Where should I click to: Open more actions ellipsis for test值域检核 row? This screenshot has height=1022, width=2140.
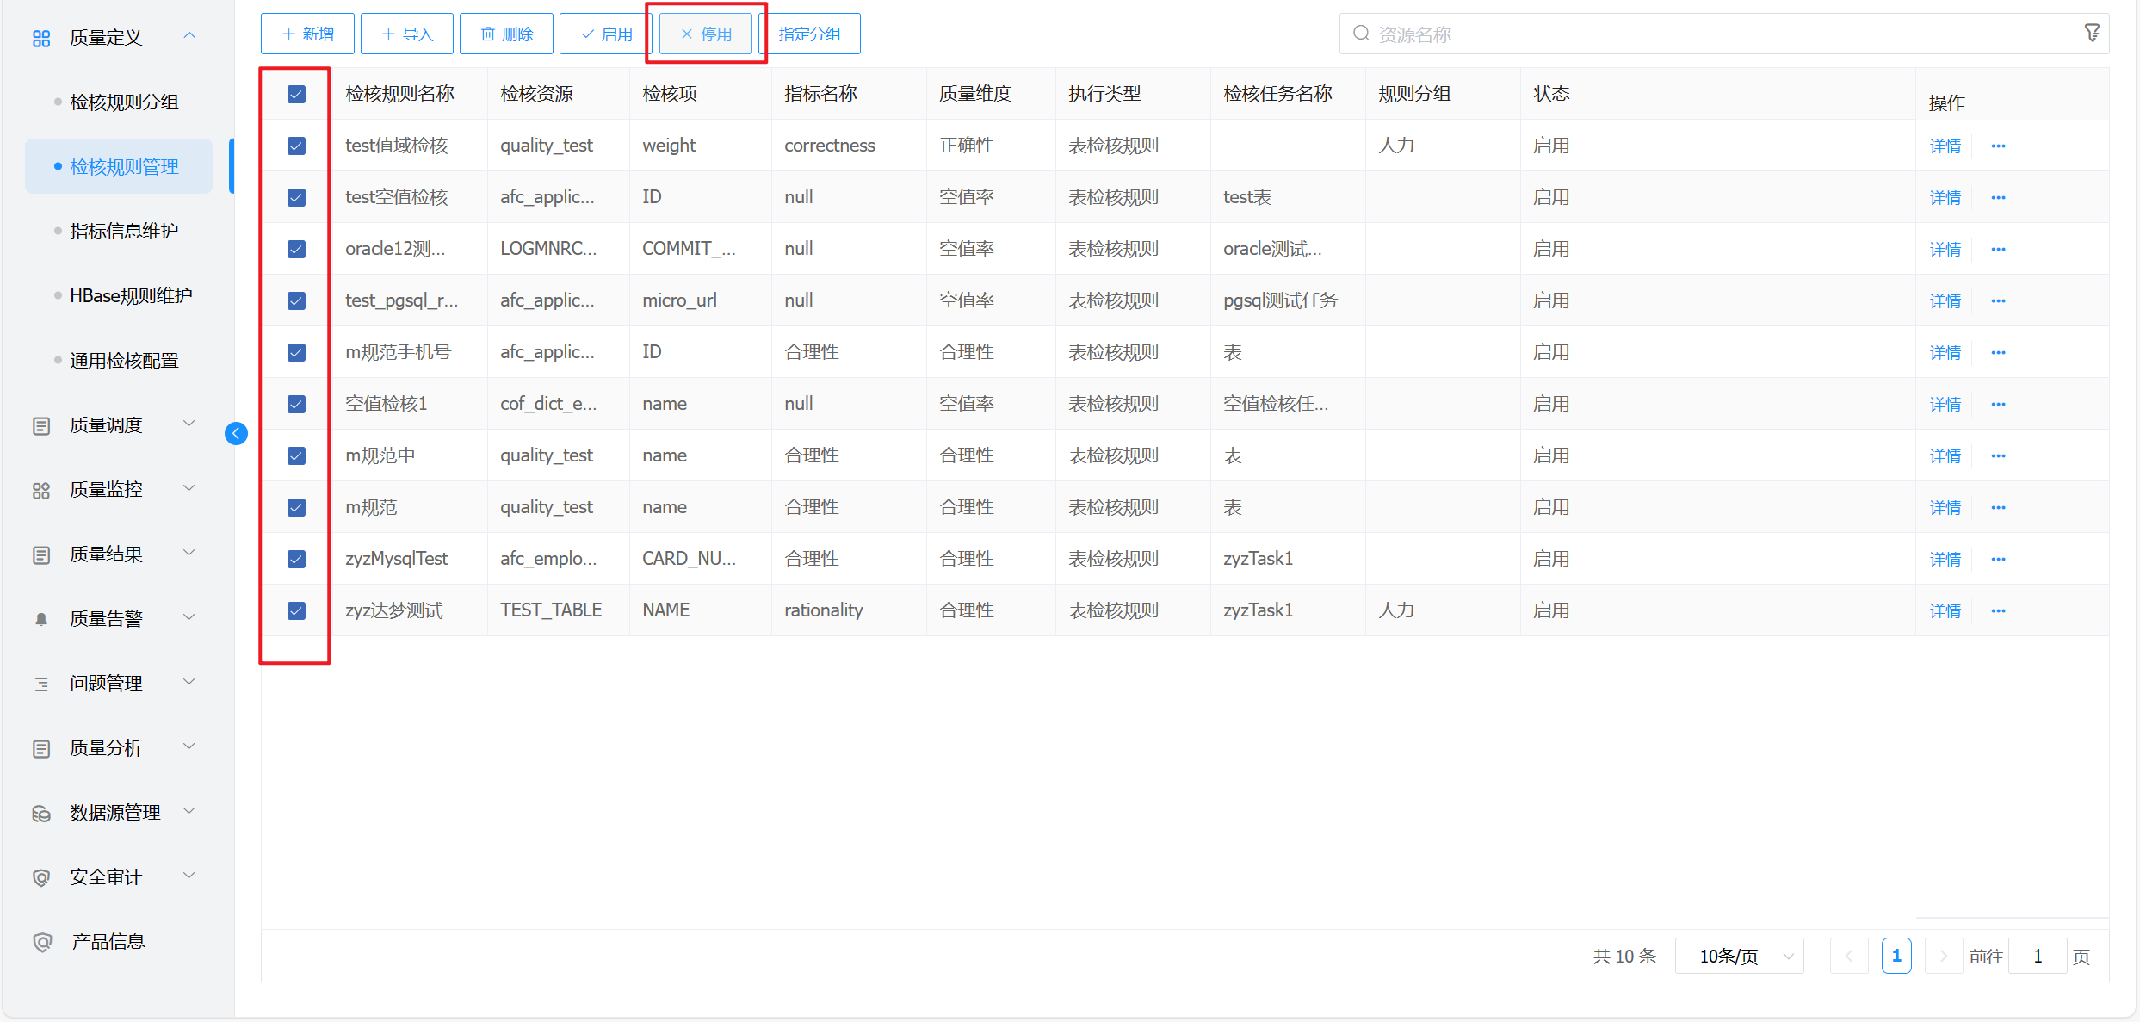point(1998,146)
